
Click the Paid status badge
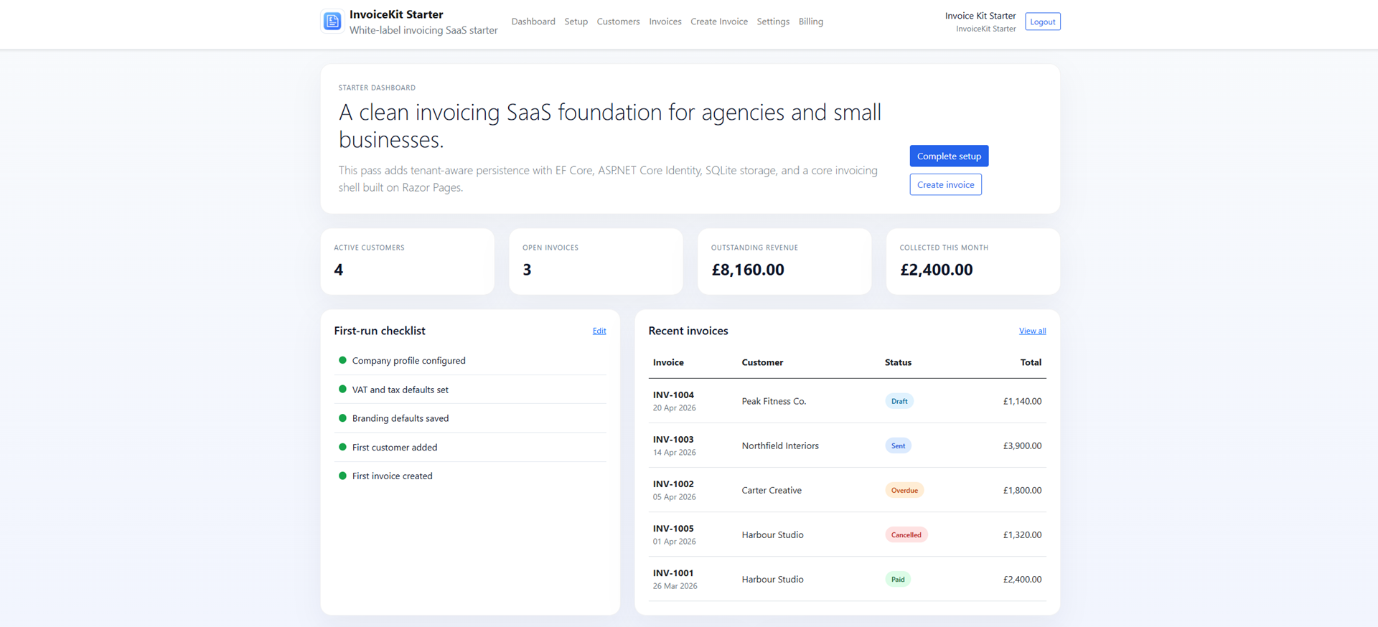[x=898, y=579]
